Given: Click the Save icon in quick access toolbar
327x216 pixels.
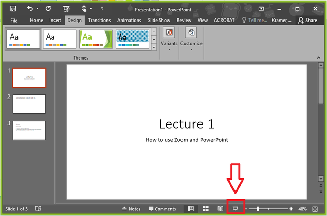Looking at the screenshot, I should 13,9.
